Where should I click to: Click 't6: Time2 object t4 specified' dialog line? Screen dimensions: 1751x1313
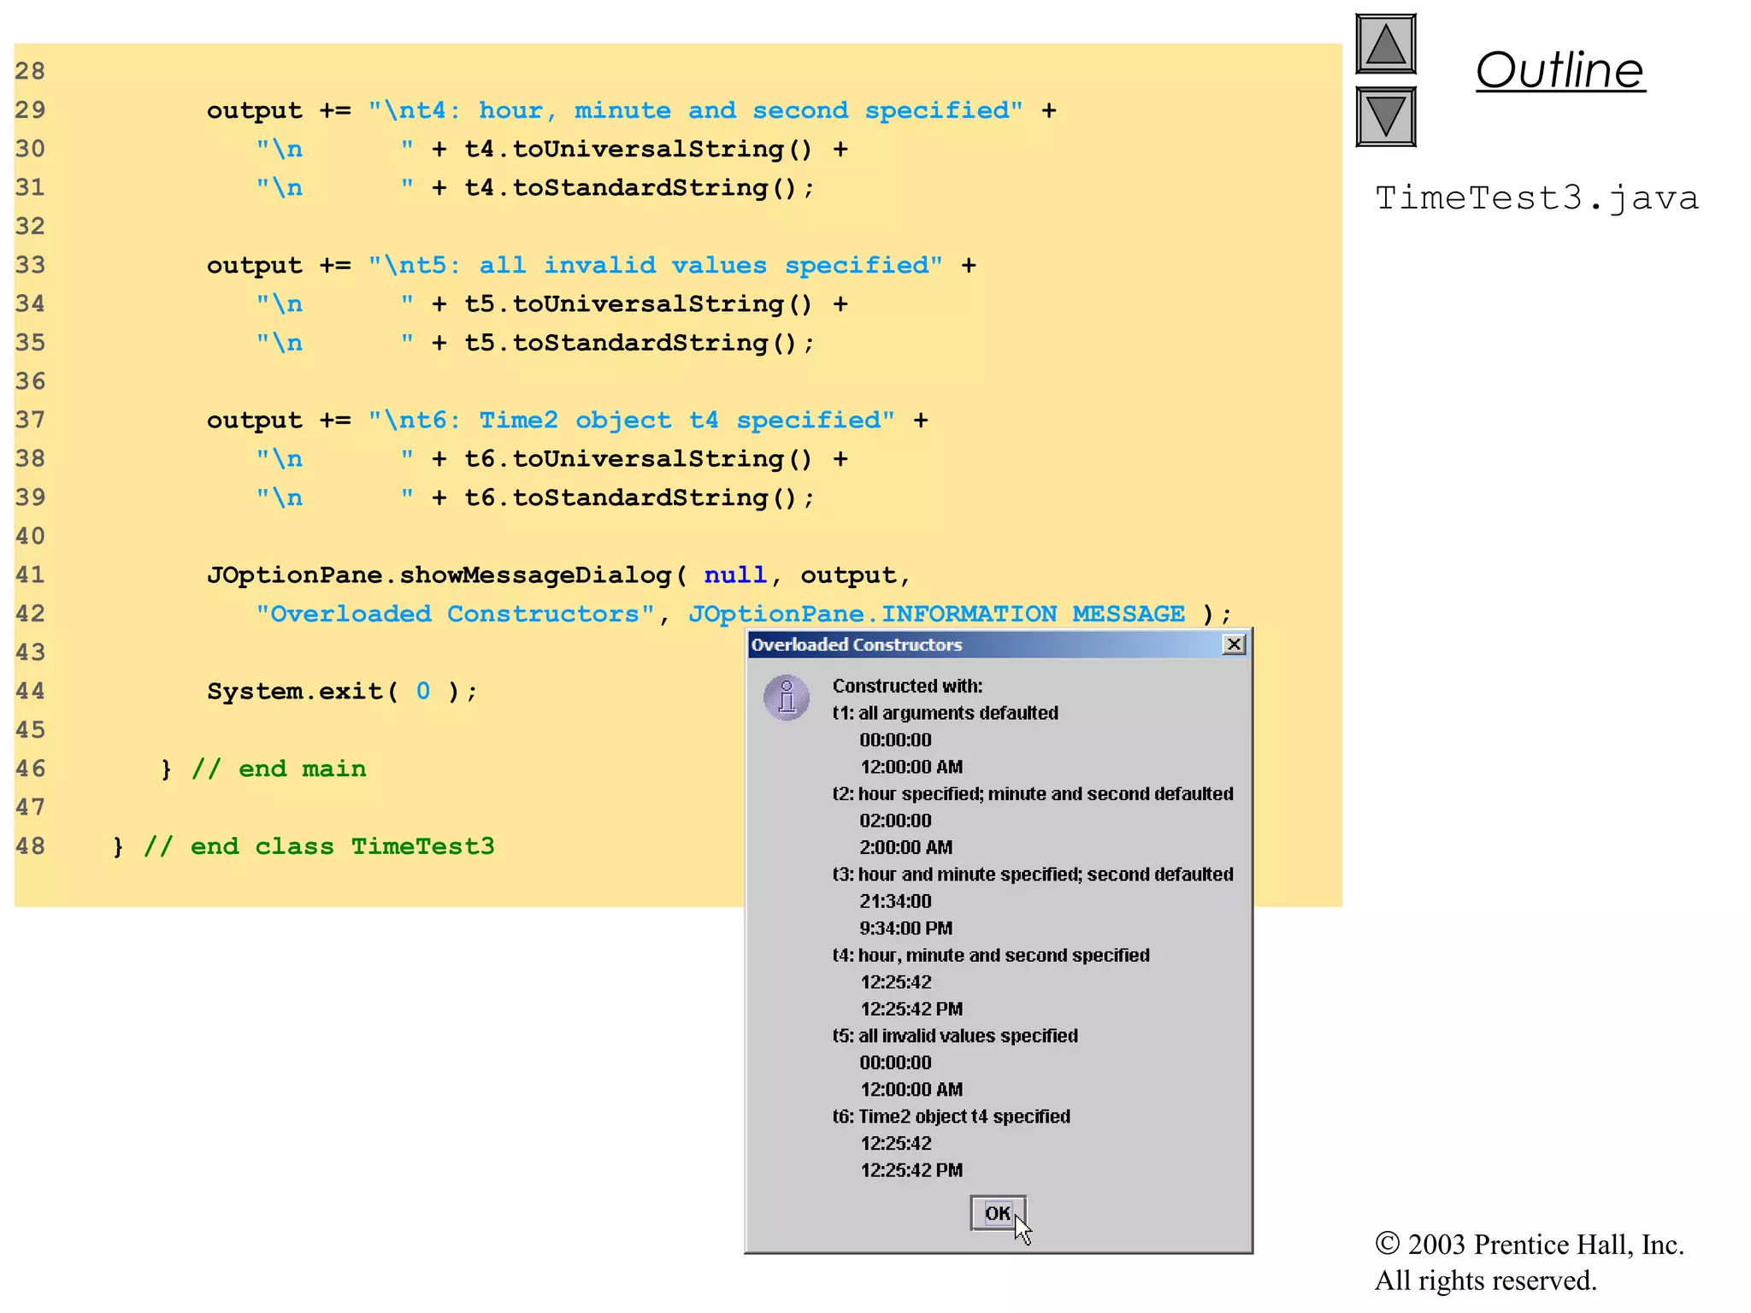click(x=952, y=1116)
